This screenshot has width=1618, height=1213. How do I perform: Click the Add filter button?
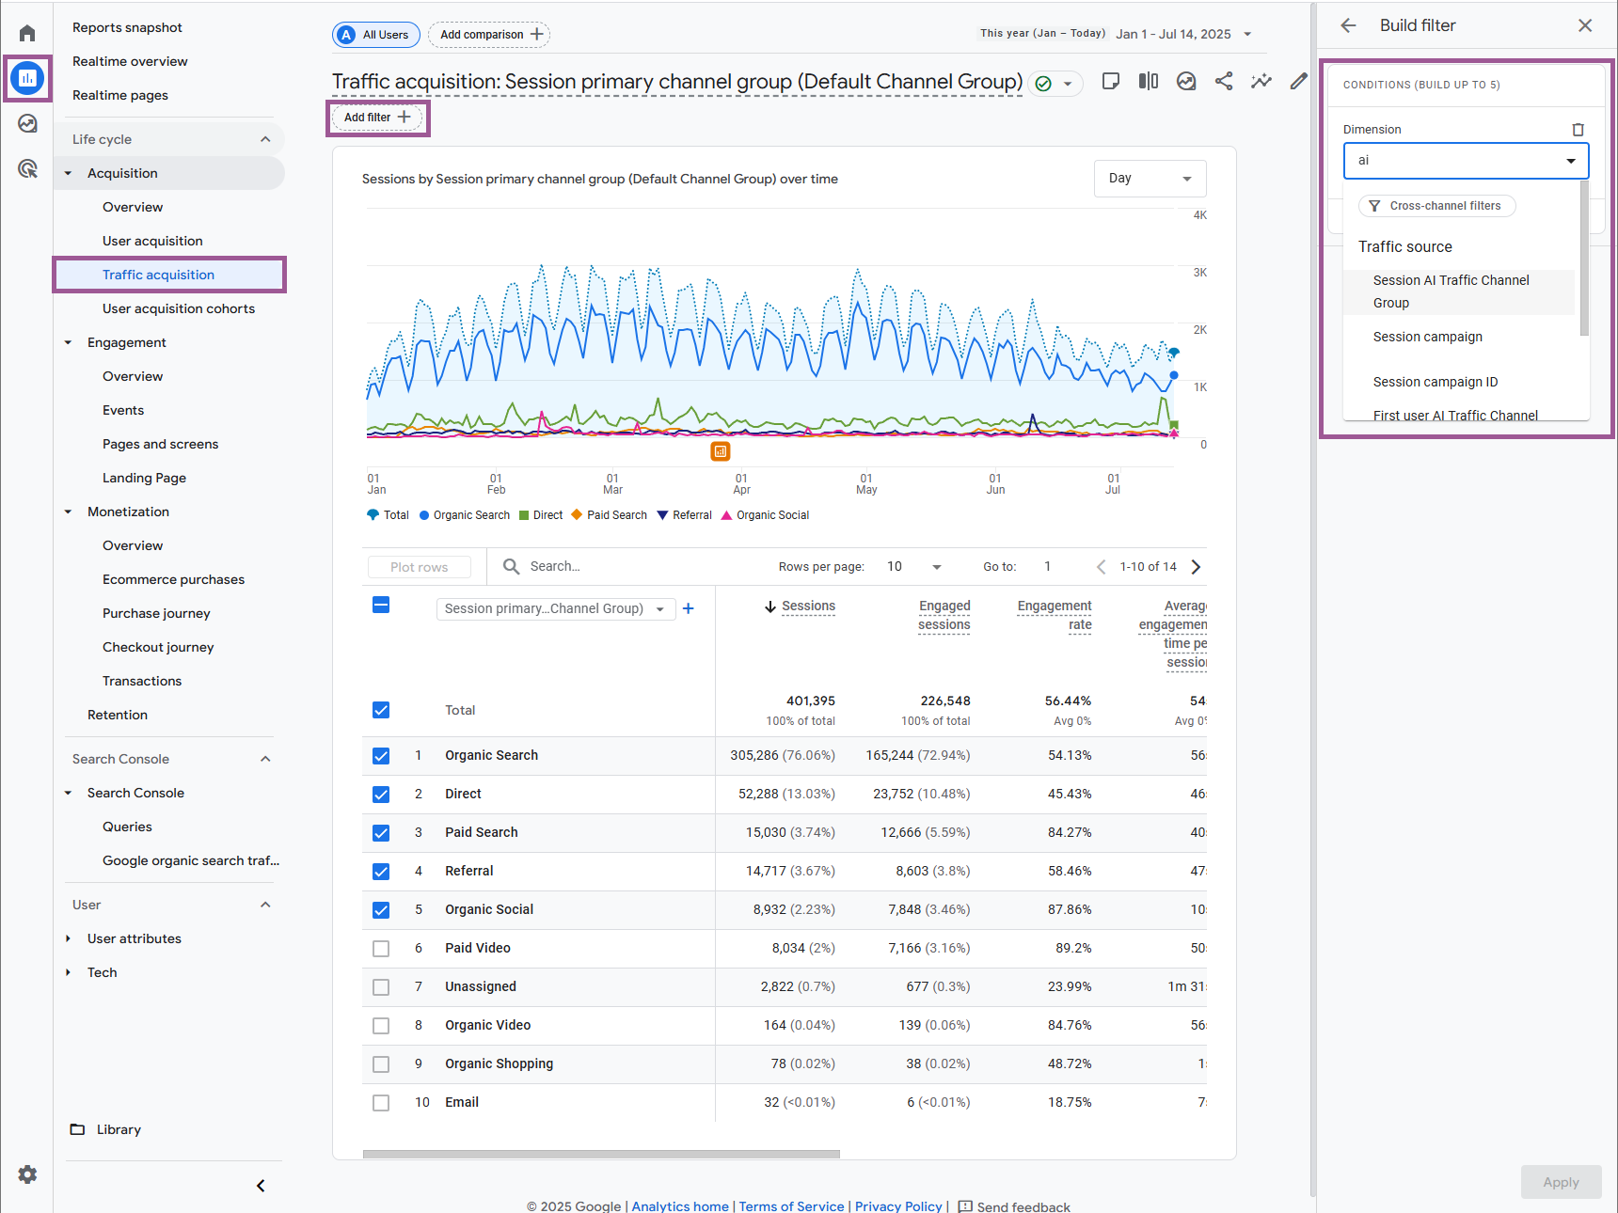[x=377, y=118]
